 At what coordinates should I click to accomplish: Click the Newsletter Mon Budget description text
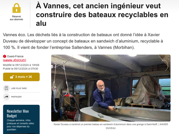pyautogui.click(x=20, y=125)
